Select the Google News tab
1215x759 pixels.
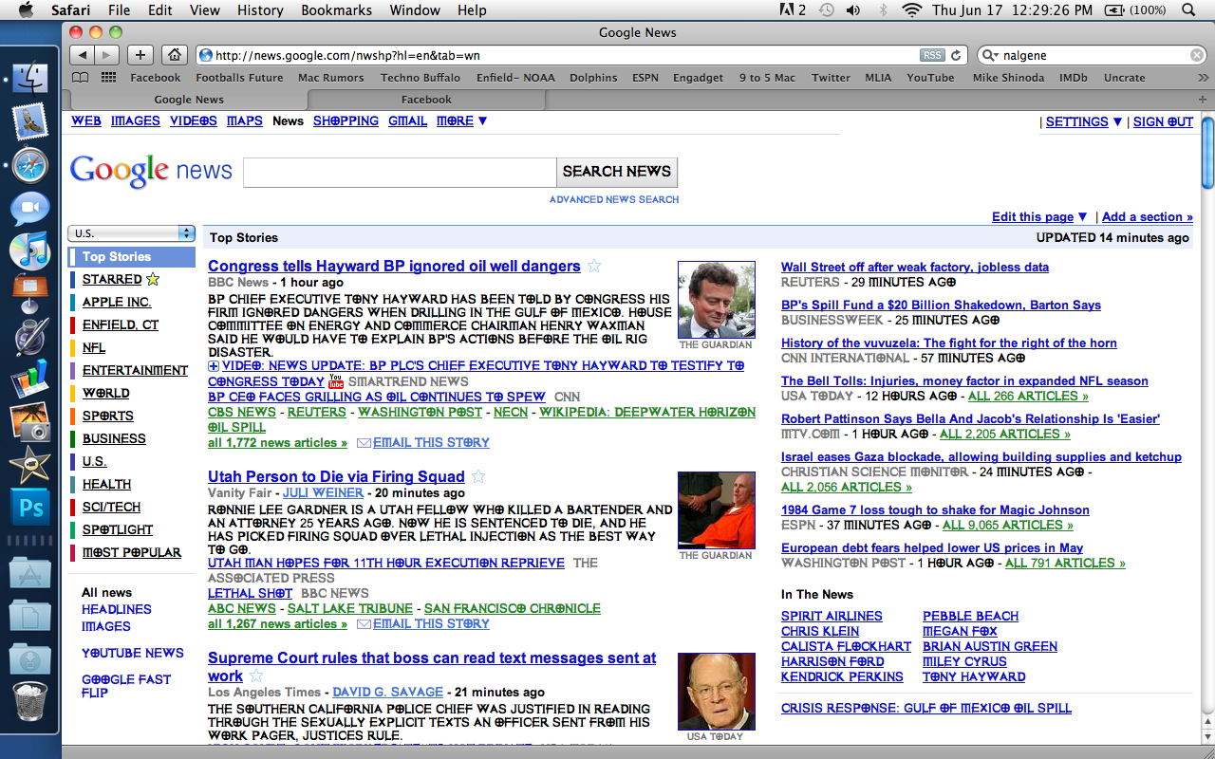pos(189,99)
